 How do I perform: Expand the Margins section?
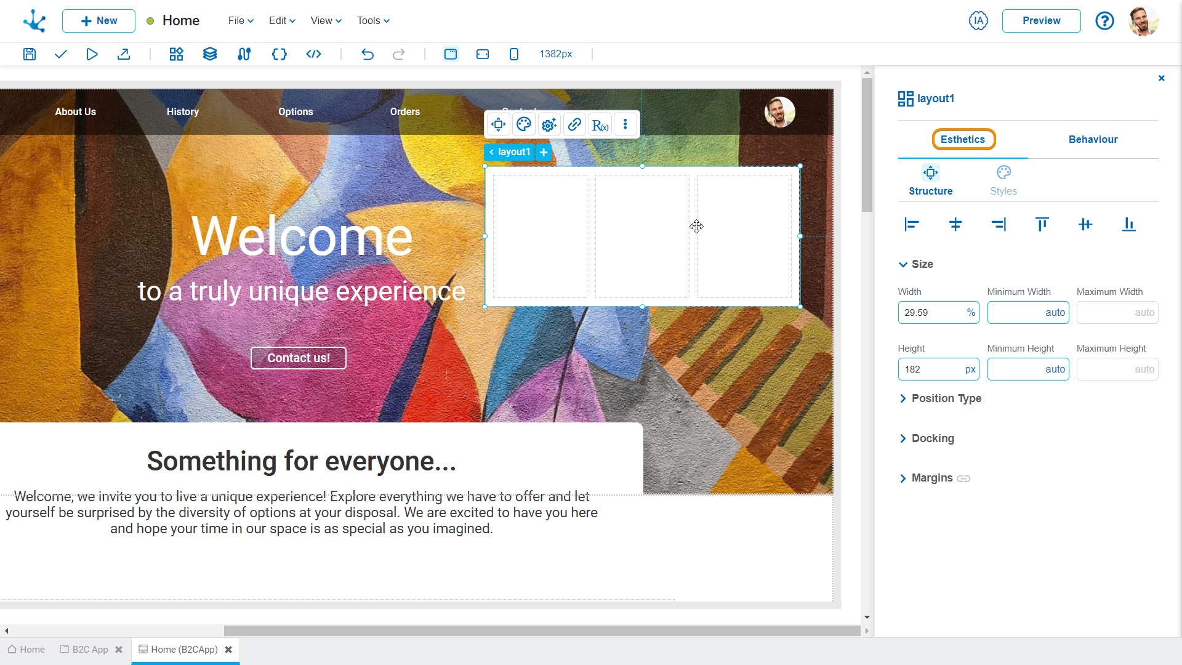pyautogui.click(x=904, y=477)
